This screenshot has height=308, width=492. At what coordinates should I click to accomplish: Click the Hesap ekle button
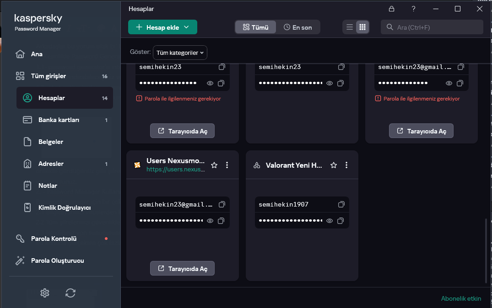coord(162,27)
